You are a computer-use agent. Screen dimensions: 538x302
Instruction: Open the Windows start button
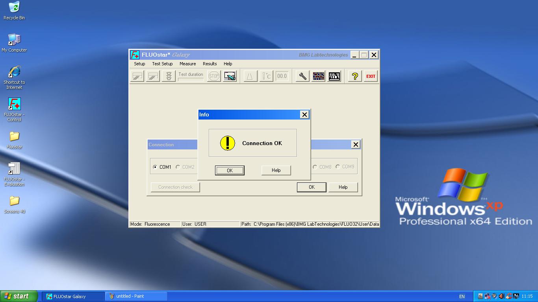point(19,296)
